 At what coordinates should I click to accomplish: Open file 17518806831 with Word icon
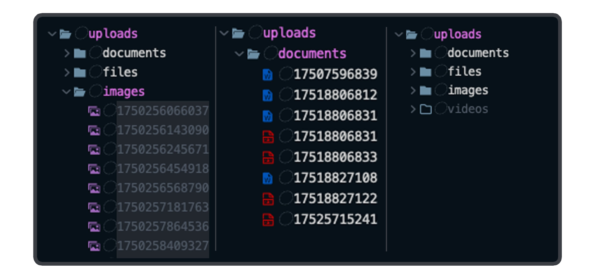pos(335,116)
